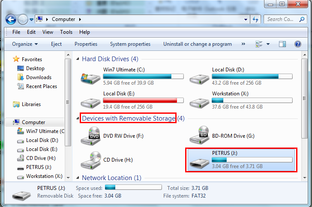Screen dimensions: 312x207
Task: Open recent pages dropdown beside navigation arrows
Action: pos(31,20)
